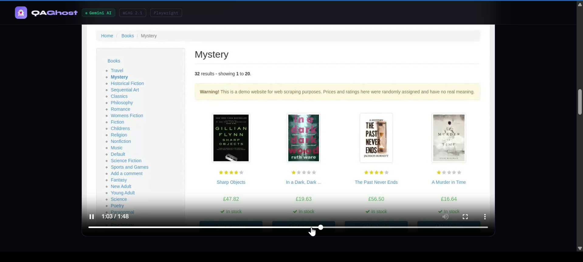The image size is (583, 262).
Task: Mute the video volume icon
Action: 445,217
